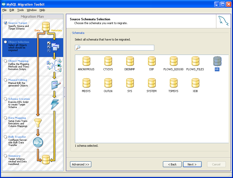Click the MySQL dolphin logo in header
This screenshot has height=178, width=233.
coord(223,21)
